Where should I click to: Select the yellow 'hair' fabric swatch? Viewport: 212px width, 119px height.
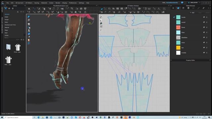click(178, 48)
